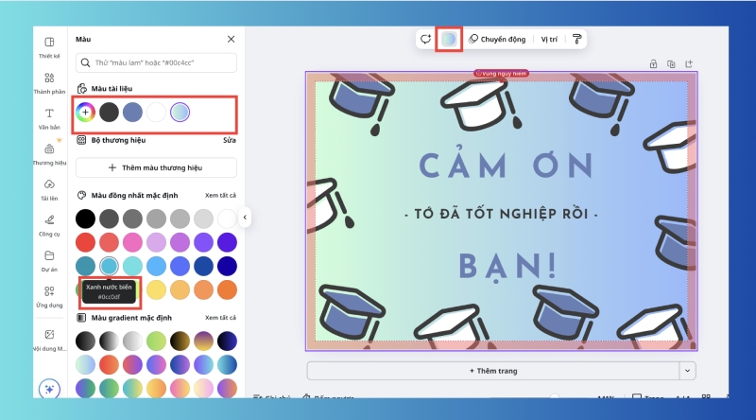Click the Thêm màu thương hiệu button

(x=157, y=167)
